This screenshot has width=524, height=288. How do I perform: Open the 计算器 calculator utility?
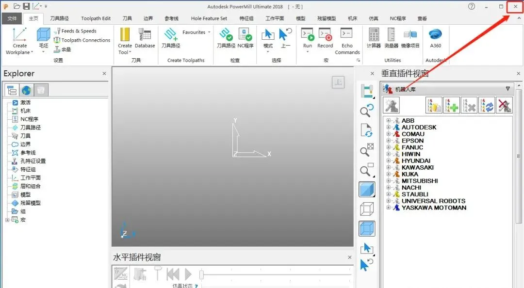coord(374,38)
